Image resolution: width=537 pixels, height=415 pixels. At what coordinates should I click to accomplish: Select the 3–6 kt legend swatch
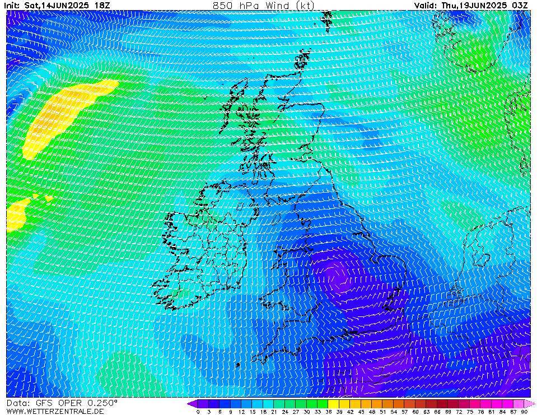214,404
